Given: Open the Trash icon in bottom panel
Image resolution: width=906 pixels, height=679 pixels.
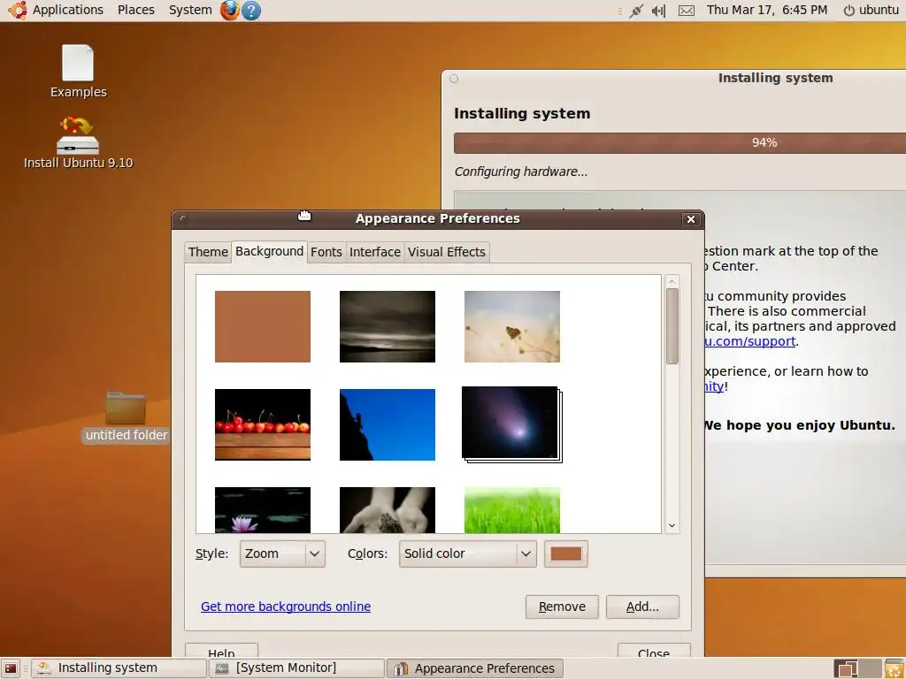Looking at the screenshot, I should click(894, 668).
